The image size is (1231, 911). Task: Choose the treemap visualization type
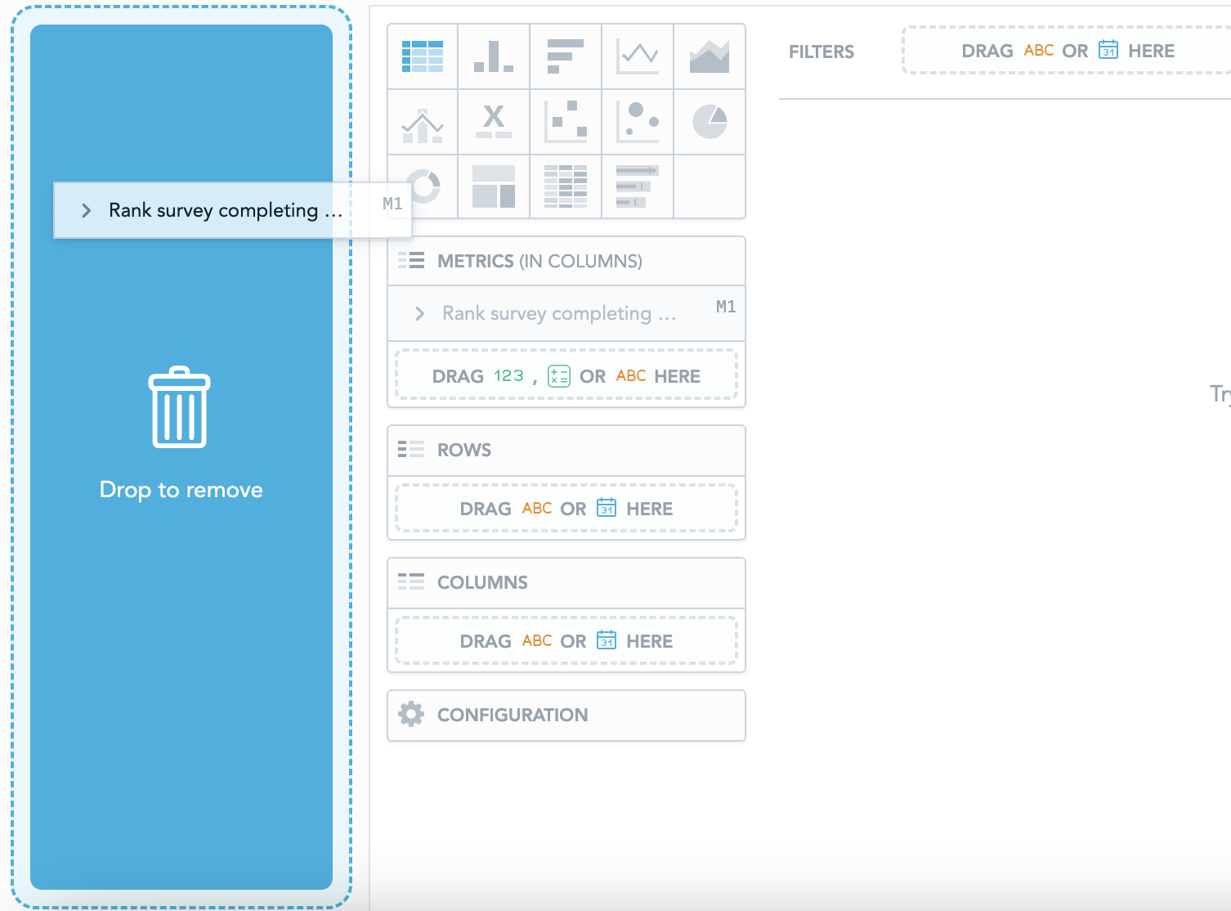pos(494,186)
